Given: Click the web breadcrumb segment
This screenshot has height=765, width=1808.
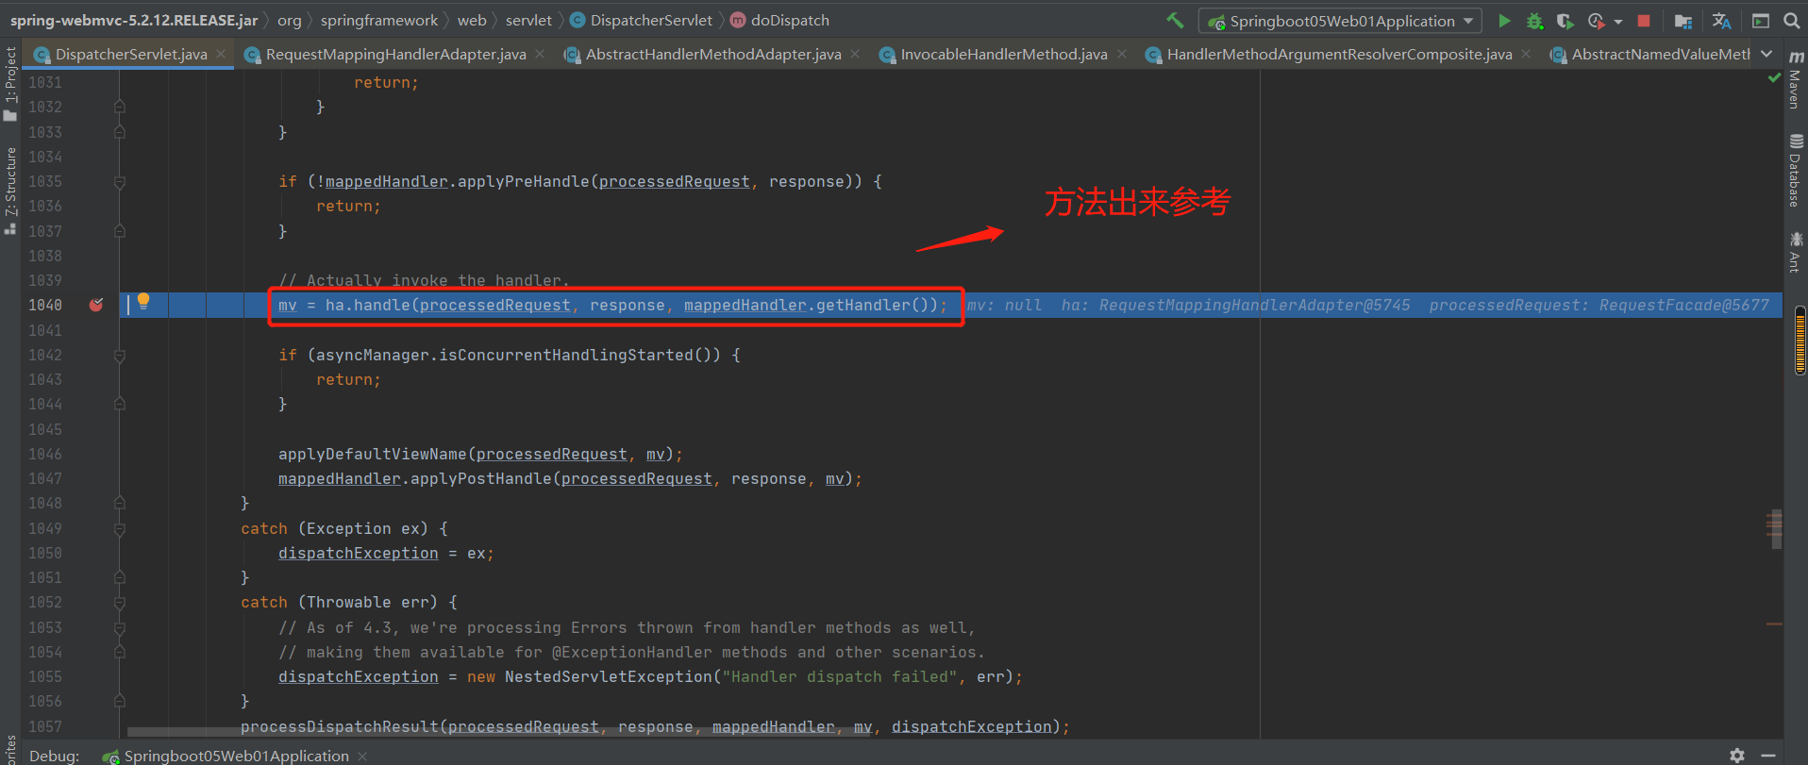Looking at the screenshot, I should pos(472,20).
